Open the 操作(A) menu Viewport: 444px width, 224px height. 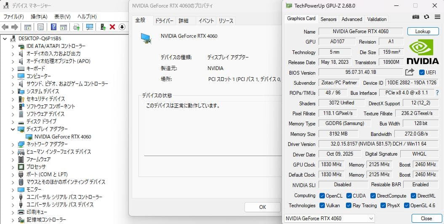pos(39,17)
